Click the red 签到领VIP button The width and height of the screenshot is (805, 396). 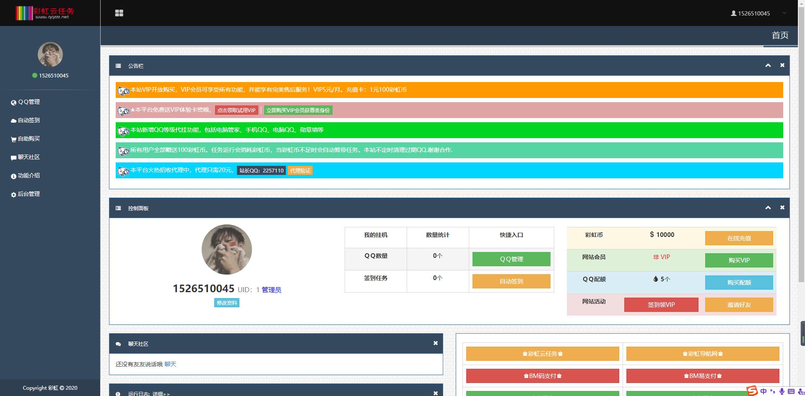[661, 305]
